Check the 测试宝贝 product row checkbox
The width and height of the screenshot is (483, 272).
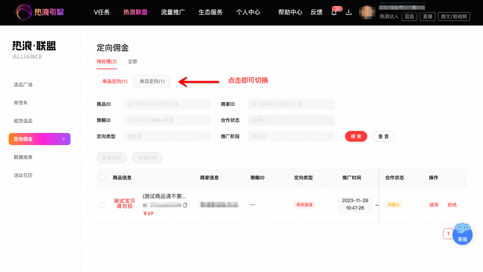(102, 205)
